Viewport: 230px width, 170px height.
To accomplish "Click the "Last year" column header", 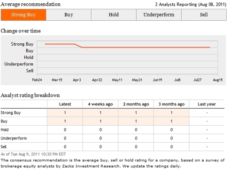I will point(207,104).
